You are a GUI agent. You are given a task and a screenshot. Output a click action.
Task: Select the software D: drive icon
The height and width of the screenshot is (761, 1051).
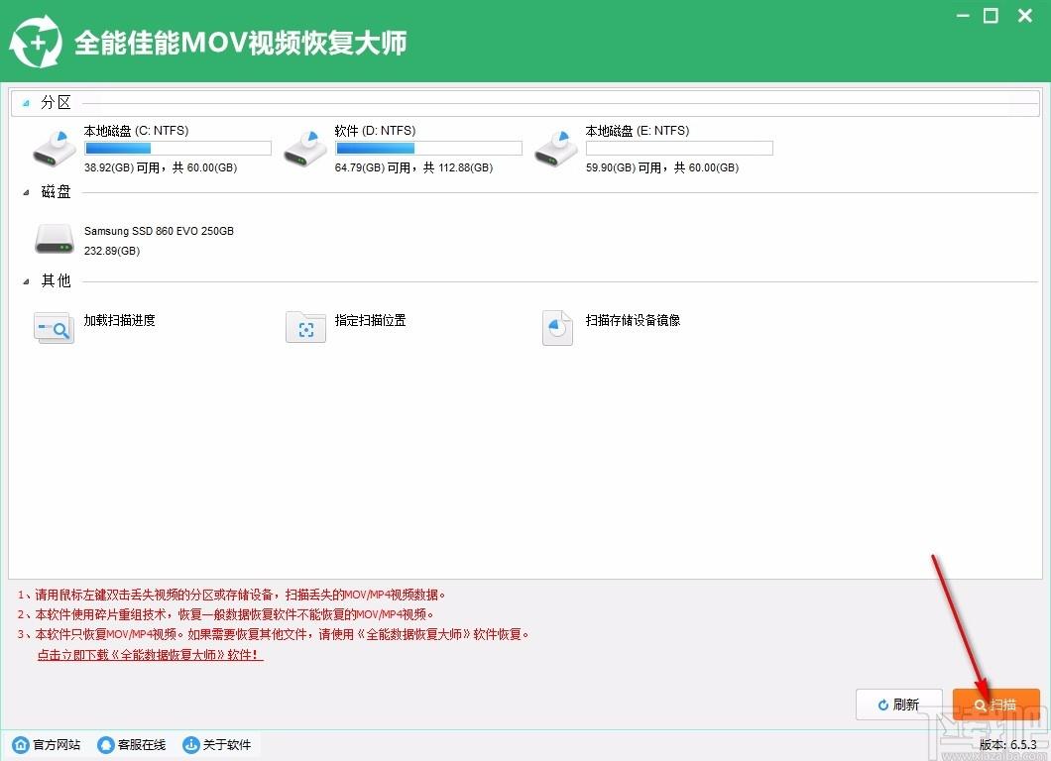click(305, 149)
